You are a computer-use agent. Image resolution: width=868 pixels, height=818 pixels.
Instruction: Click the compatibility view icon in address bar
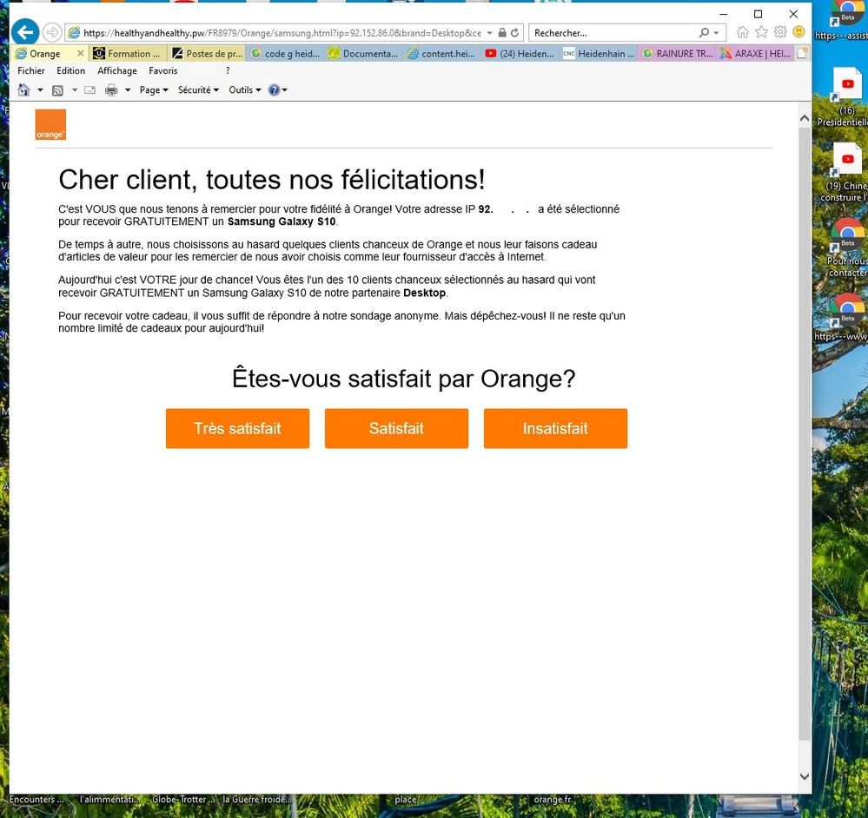point(490,33)
